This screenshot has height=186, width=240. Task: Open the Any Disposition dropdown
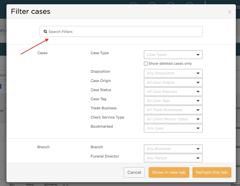click(x=173, y=73)
